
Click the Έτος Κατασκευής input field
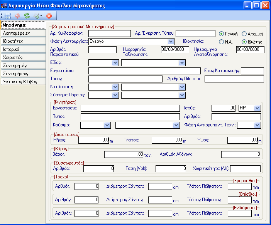point(252,71)
